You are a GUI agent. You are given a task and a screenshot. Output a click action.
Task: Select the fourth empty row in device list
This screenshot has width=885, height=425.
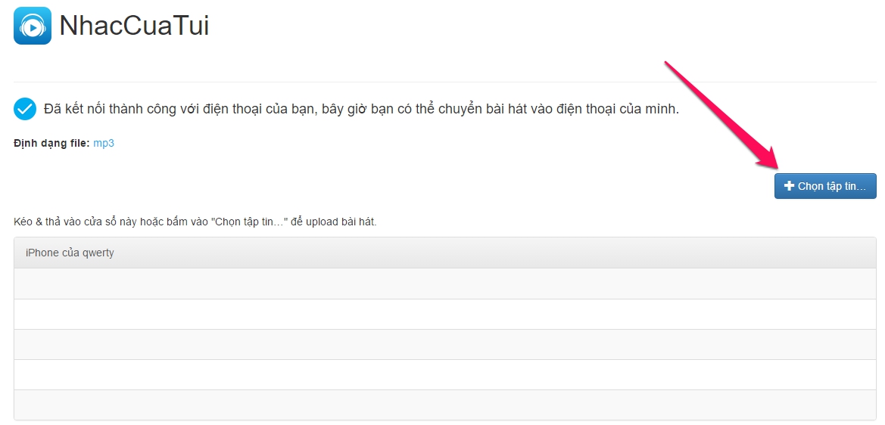click(444, 375)
